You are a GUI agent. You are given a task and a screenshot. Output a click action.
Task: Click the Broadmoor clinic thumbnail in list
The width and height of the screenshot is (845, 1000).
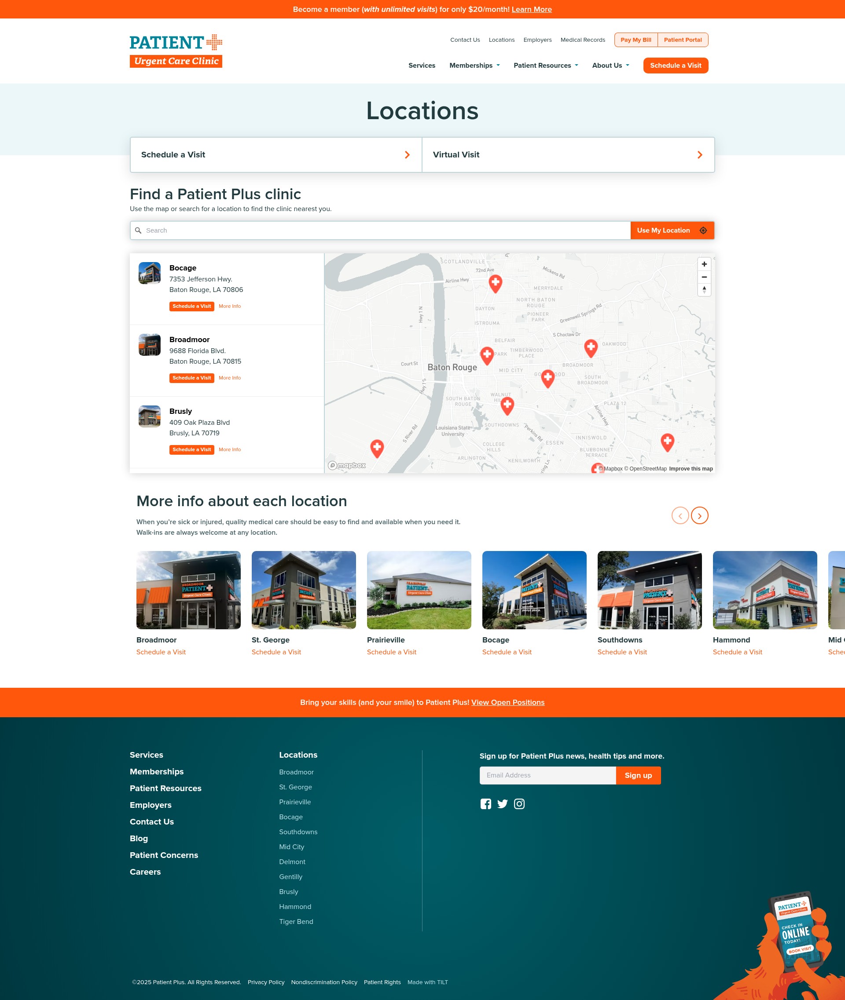150,345
